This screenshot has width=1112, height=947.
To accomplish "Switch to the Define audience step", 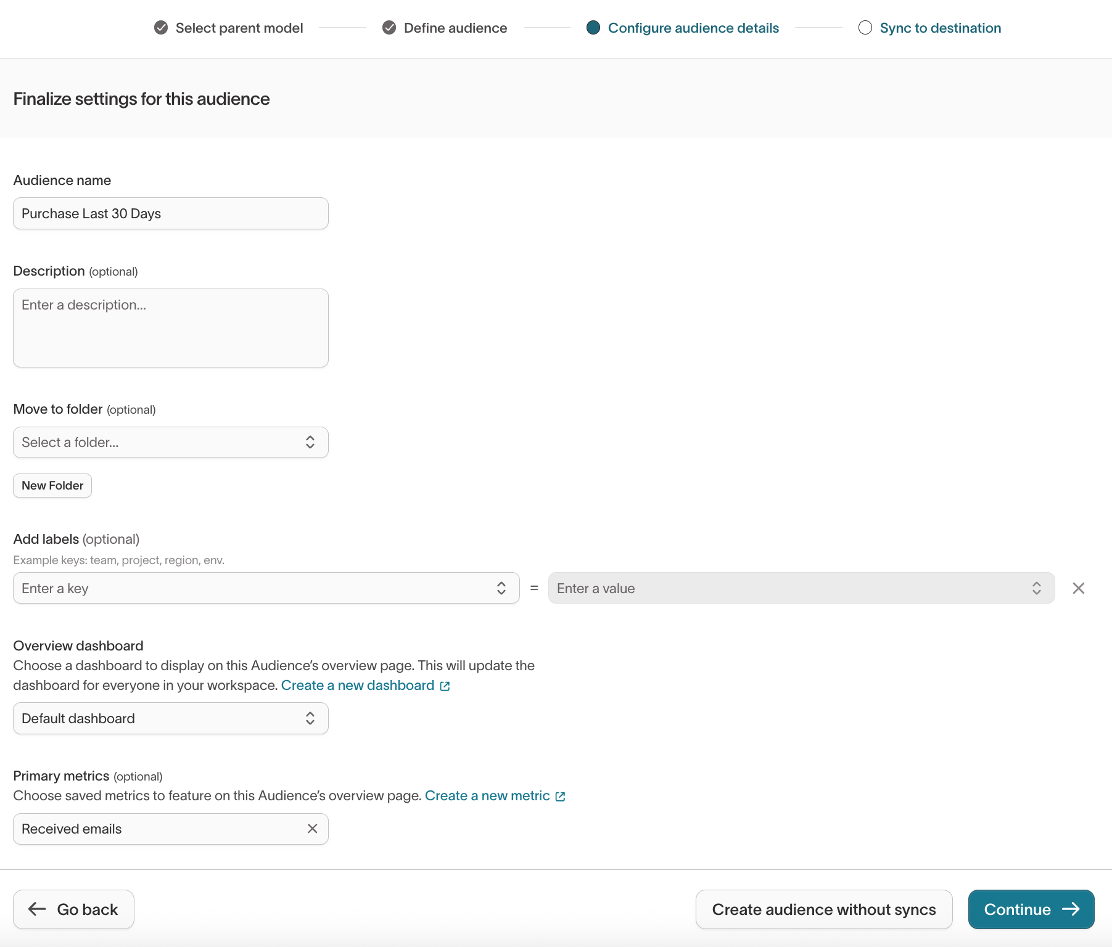I will coord(455,28).
